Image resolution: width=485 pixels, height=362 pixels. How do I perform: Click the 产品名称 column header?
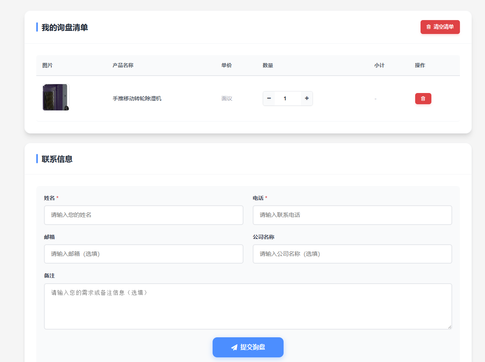click(123, 65)
